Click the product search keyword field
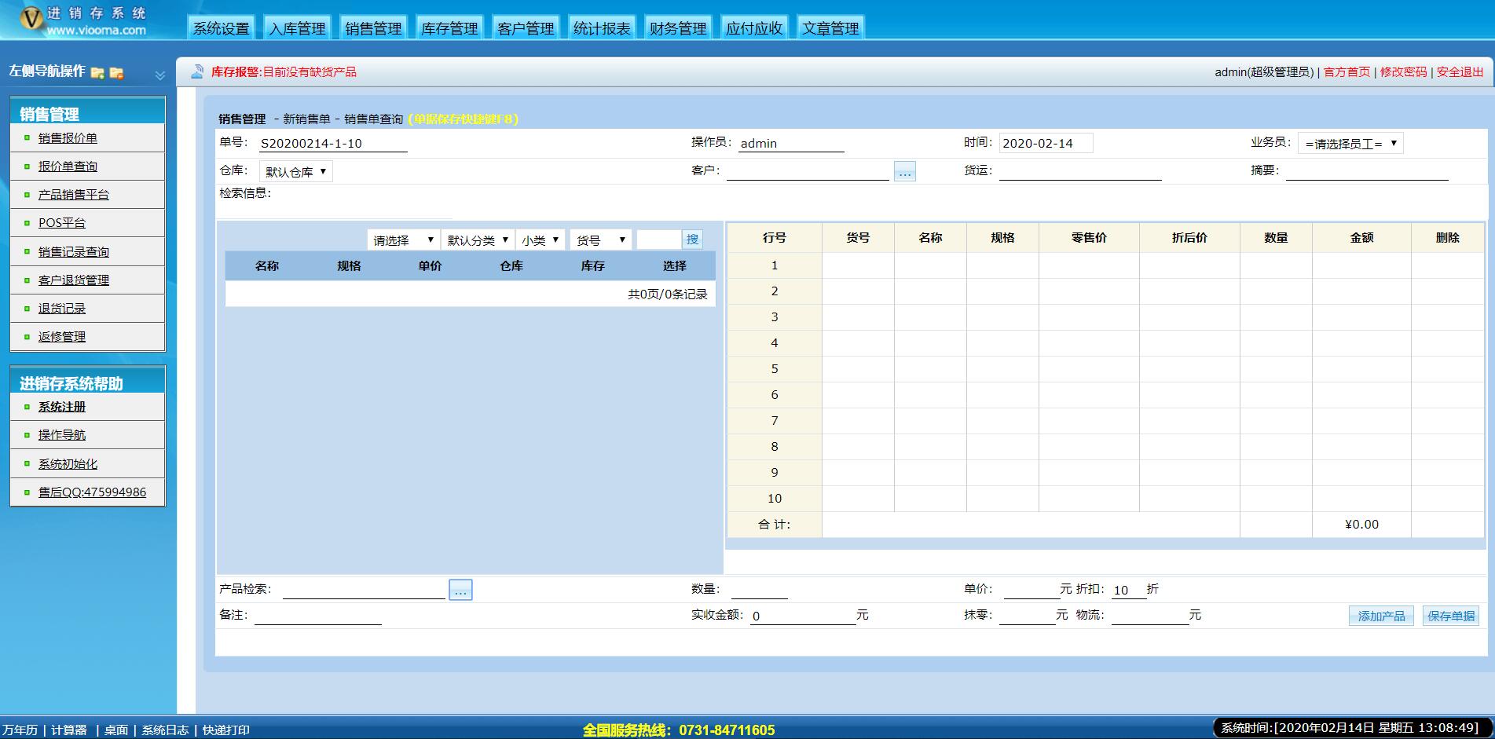Screen dimensions: 1495x739 pyautogui.click(x=658, y=240)
